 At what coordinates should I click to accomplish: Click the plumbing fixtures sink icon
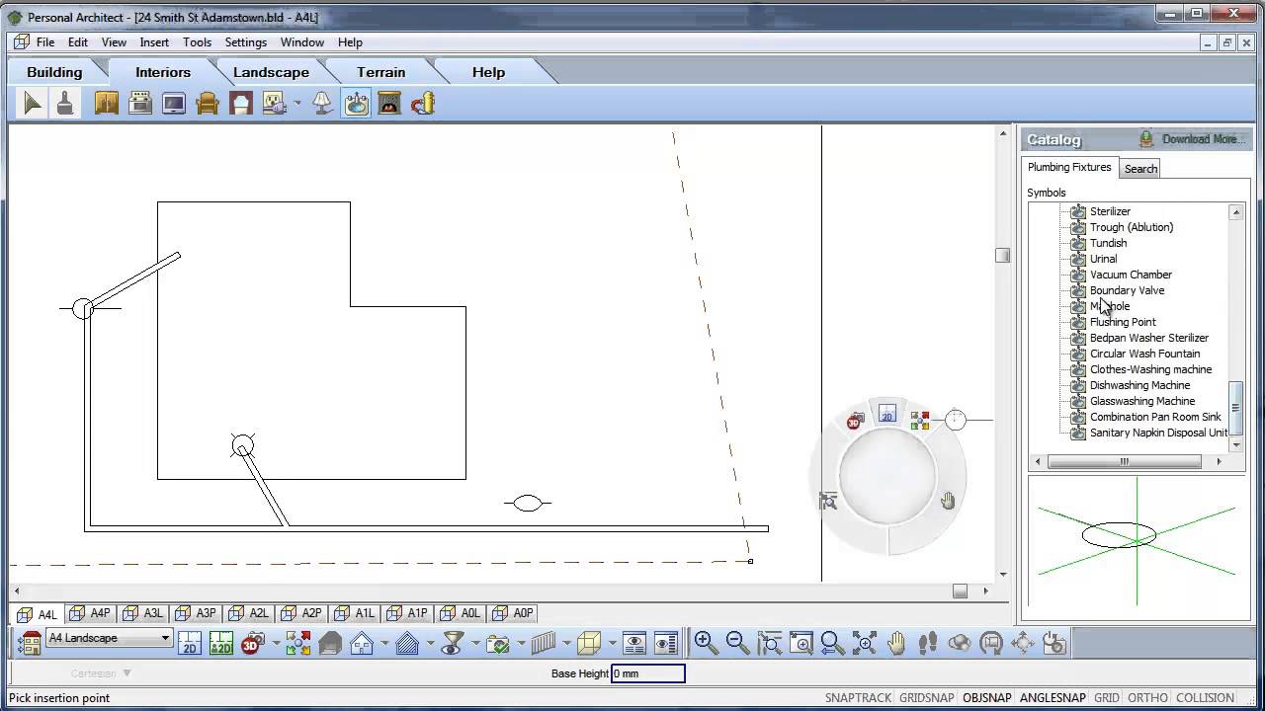point(356,103)
